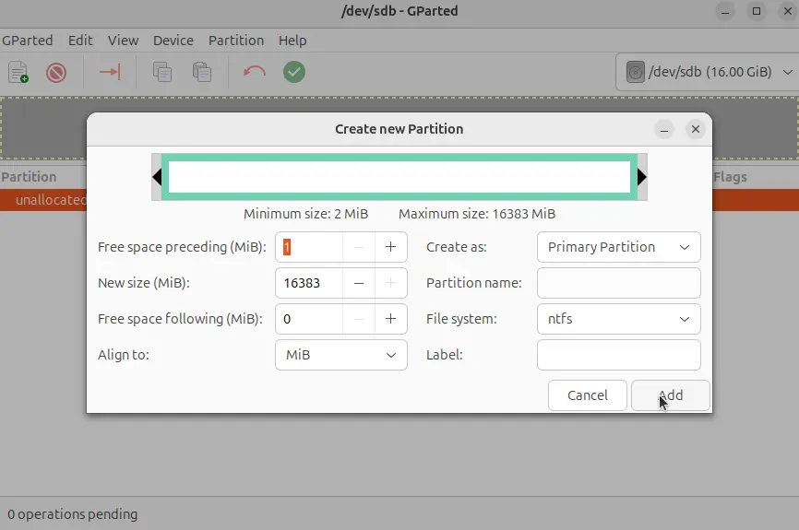Open the Help menu
Image resolution: width=799 pixels, height=530 pixels.
coord(292,41)
